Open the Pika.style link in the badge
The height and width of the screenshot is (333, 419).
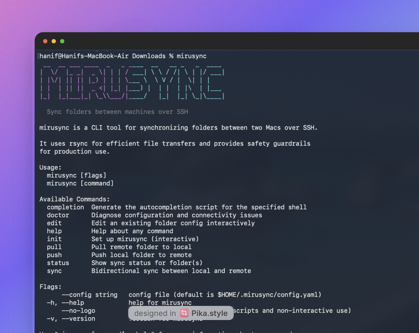[209, 313]
